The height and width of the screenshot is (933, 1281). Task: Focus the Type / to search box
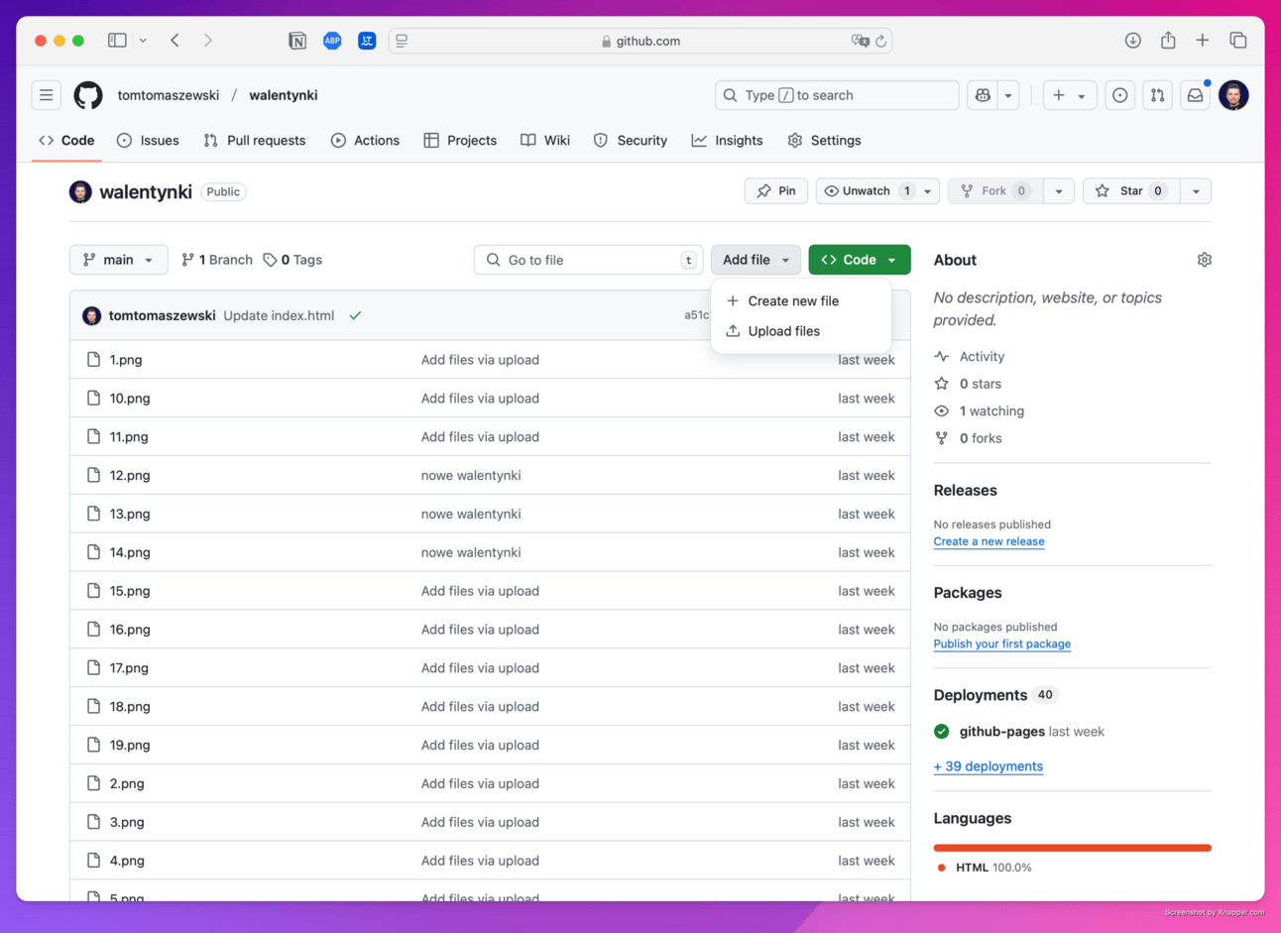(837, 95)
